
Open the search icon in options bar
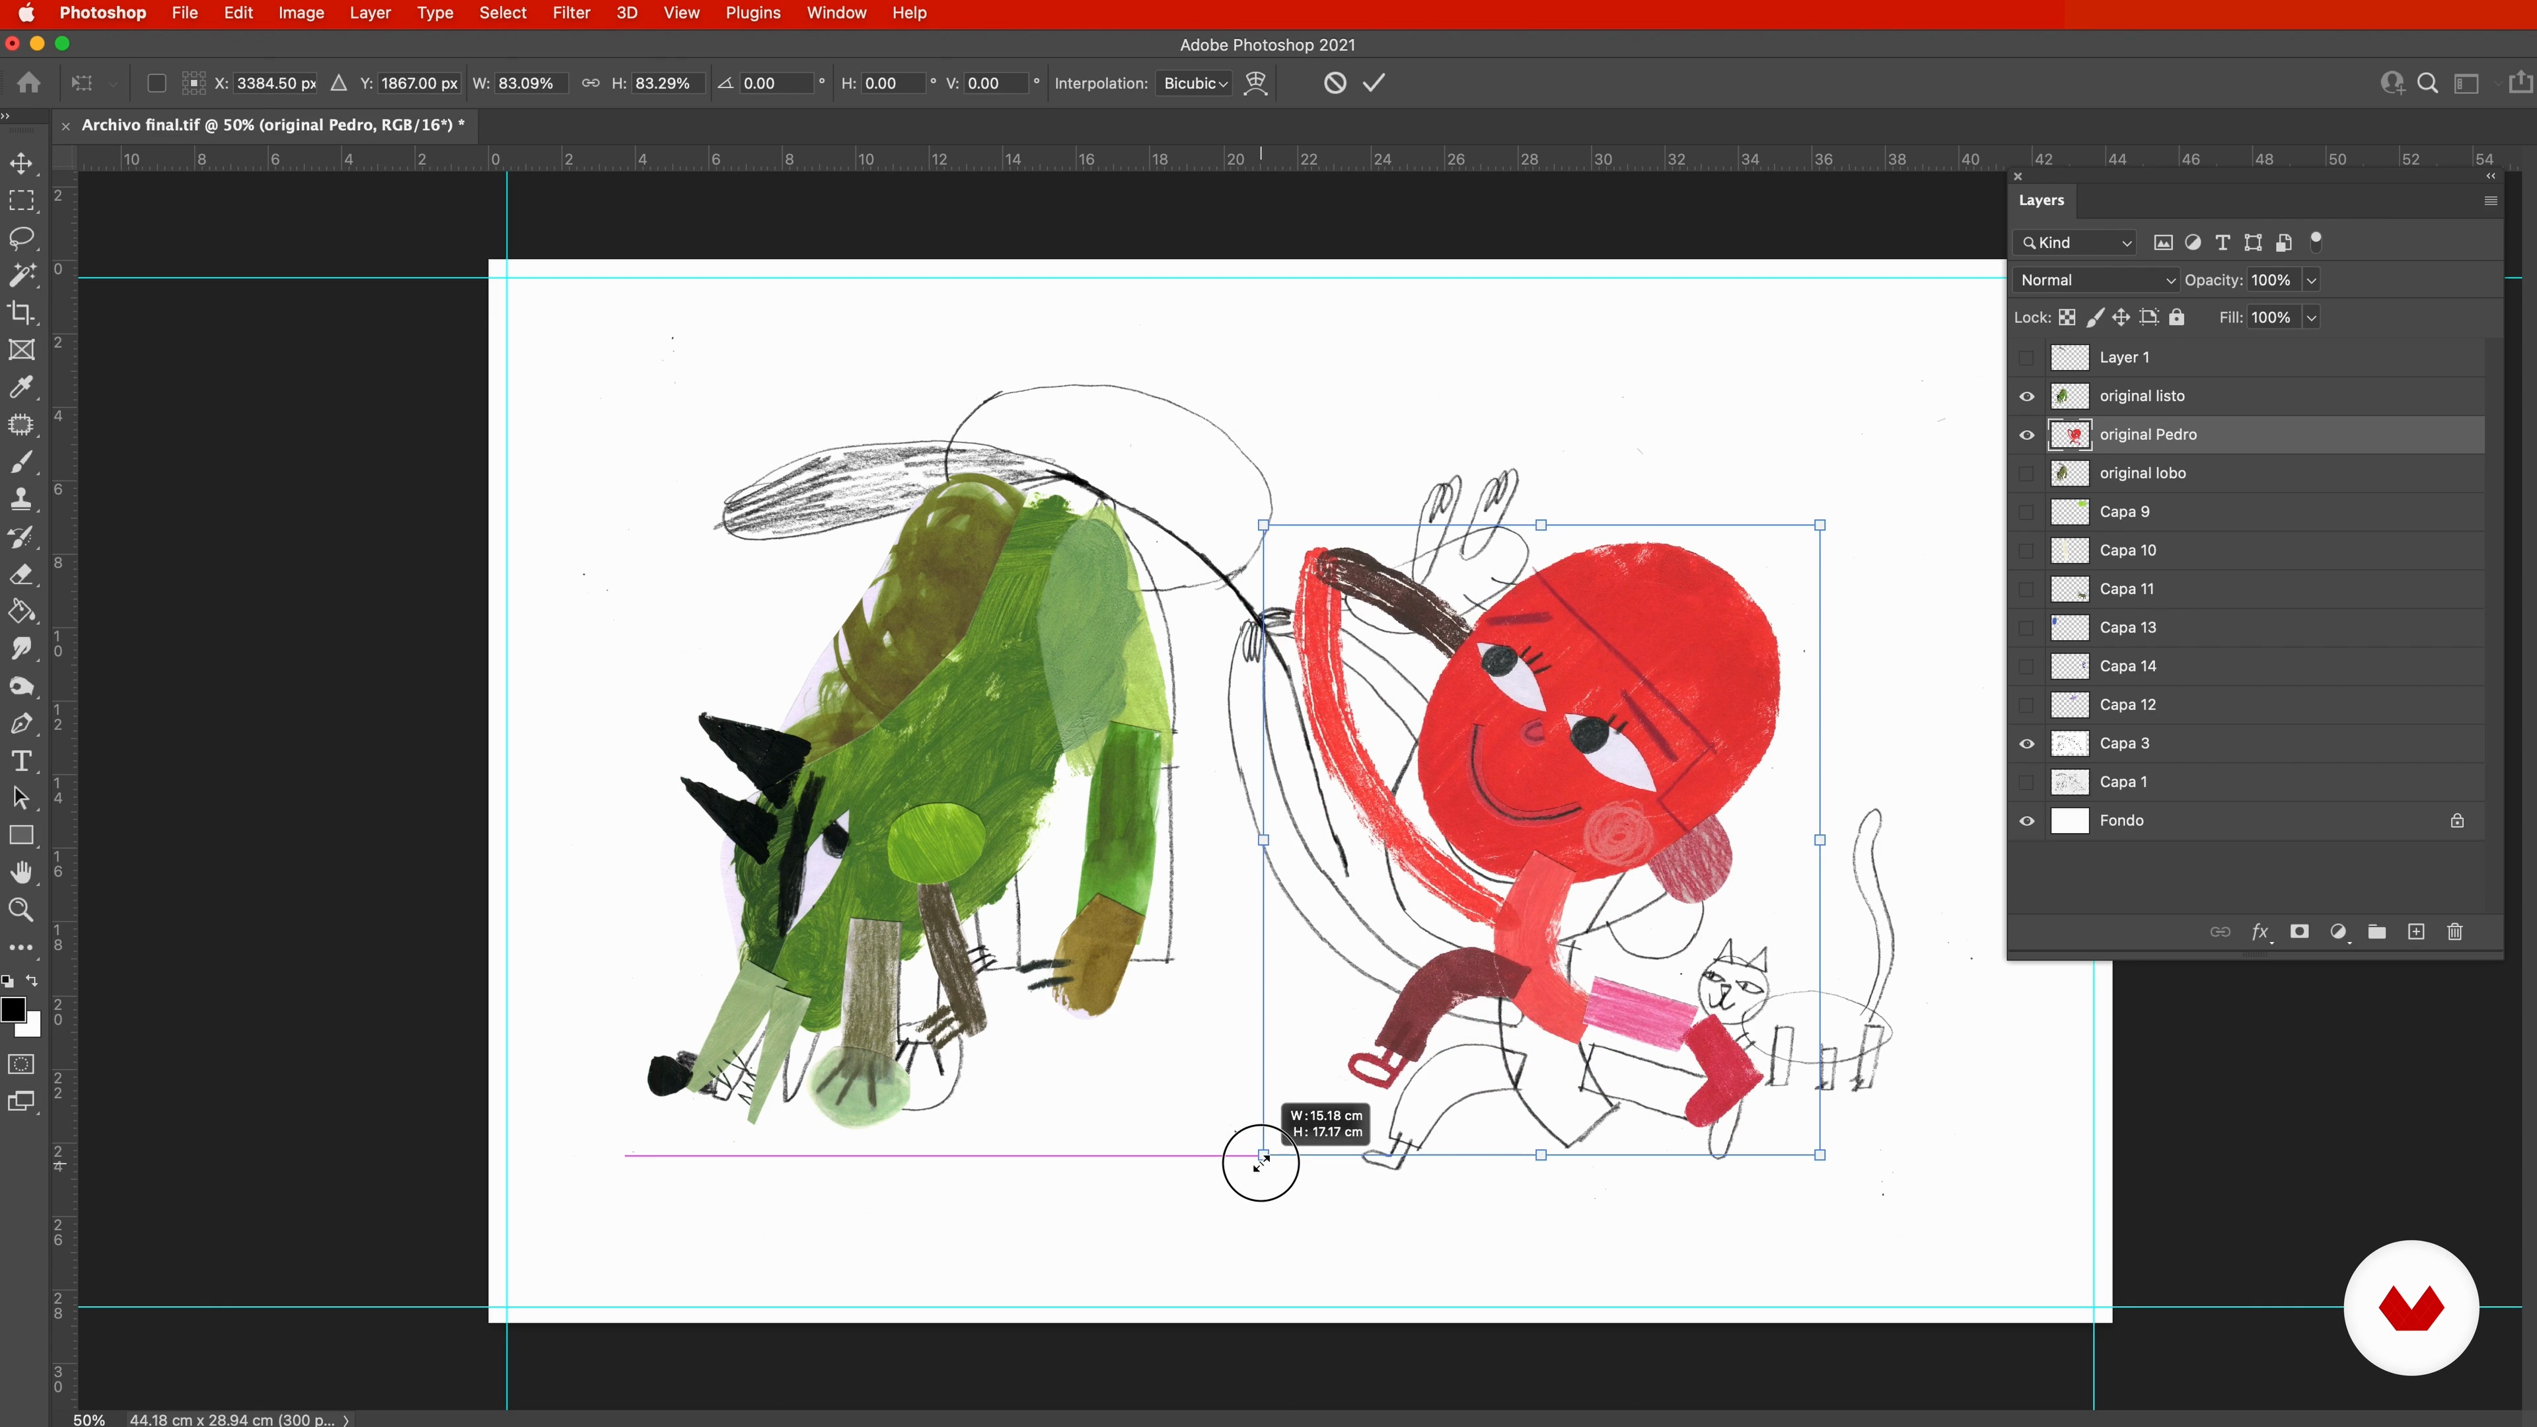coord(2428,84)
